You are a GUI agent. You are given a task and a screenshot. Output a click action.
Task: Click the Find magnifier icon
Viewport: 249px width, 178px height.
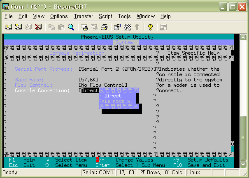click(x=71, y=27)
